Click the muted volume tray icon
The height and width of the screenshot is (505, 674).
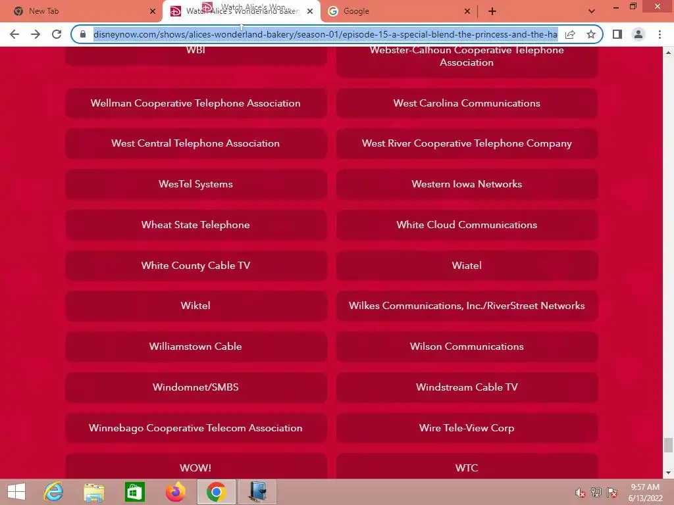(581, 493)
